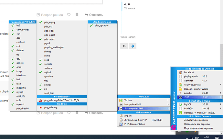Click the Apache feather icon
Image resolution: width=223 pixels, height=139 pixels.
click(x=180, y=93)
